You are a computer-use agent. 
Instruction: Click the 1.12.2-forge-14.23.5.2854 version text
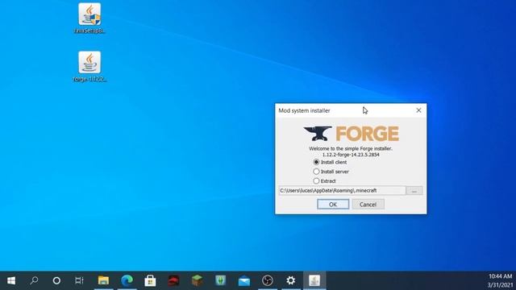351,155
